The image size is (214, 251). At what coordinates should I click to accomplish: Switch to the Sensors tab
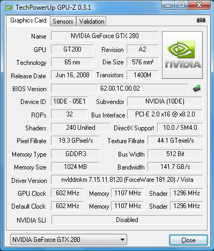63,21
